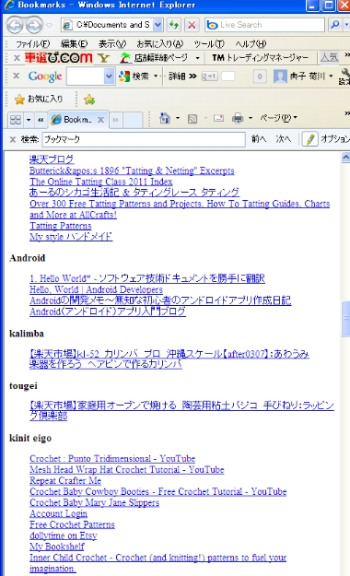Click the find bar field containing ブックマーク
This screenshot has width=350, height=576.
coord(144,139)
